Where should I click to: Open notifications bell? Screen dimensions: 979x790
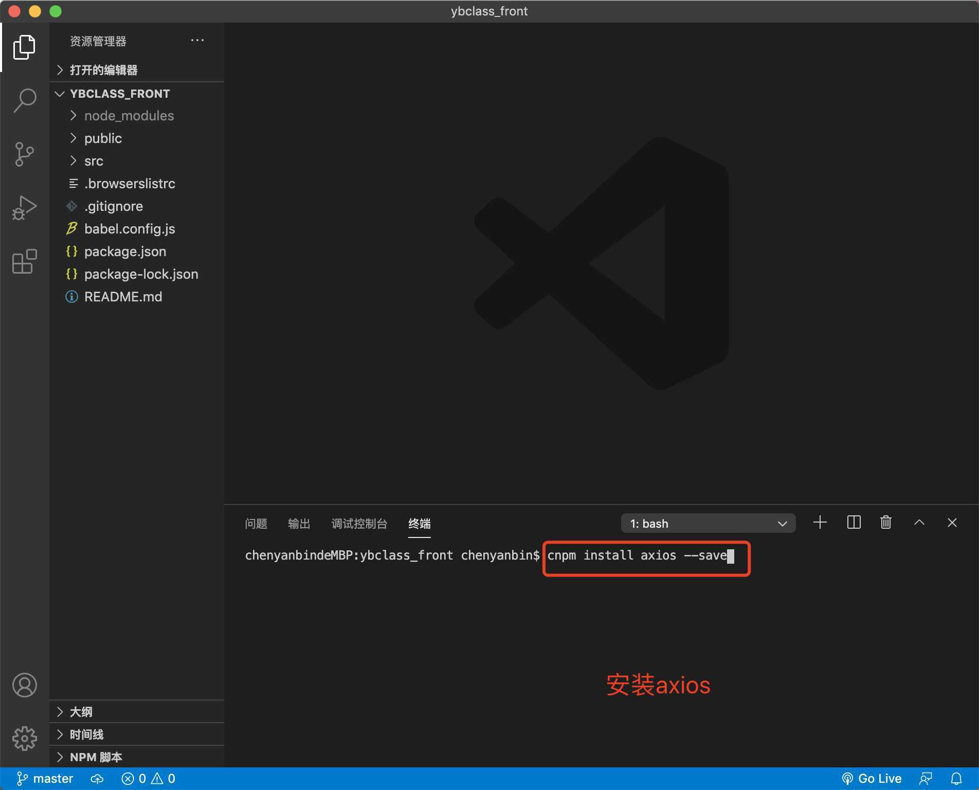coord(956,779)
